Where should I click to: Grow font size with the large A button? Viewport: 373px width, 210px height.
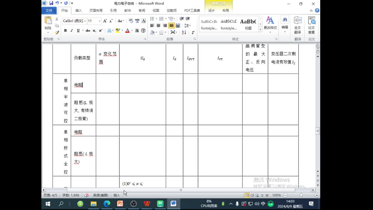tap(105, 21)
